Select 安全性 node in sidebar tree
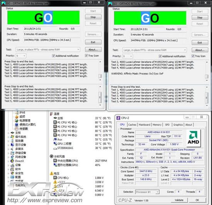Viewport: 212px width, 205px height. (x=17, y=173)
